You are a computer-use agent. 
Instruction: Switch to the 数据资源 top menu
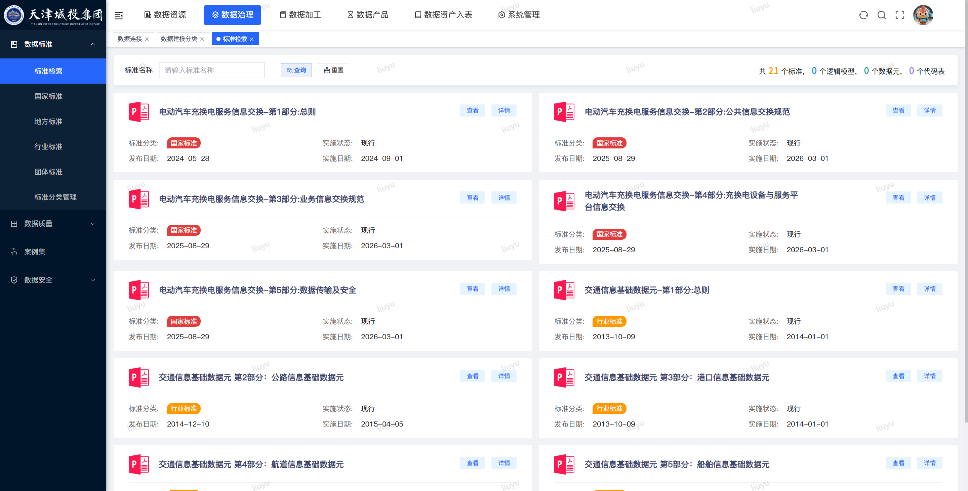click(165, 15)
